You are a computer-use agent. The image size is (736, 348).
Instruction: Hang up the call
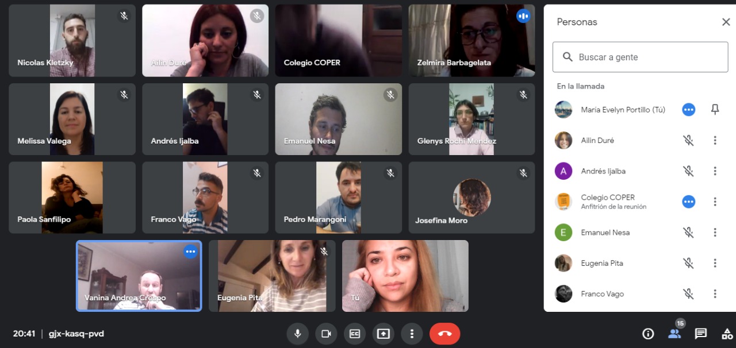(x=445, y=334)
